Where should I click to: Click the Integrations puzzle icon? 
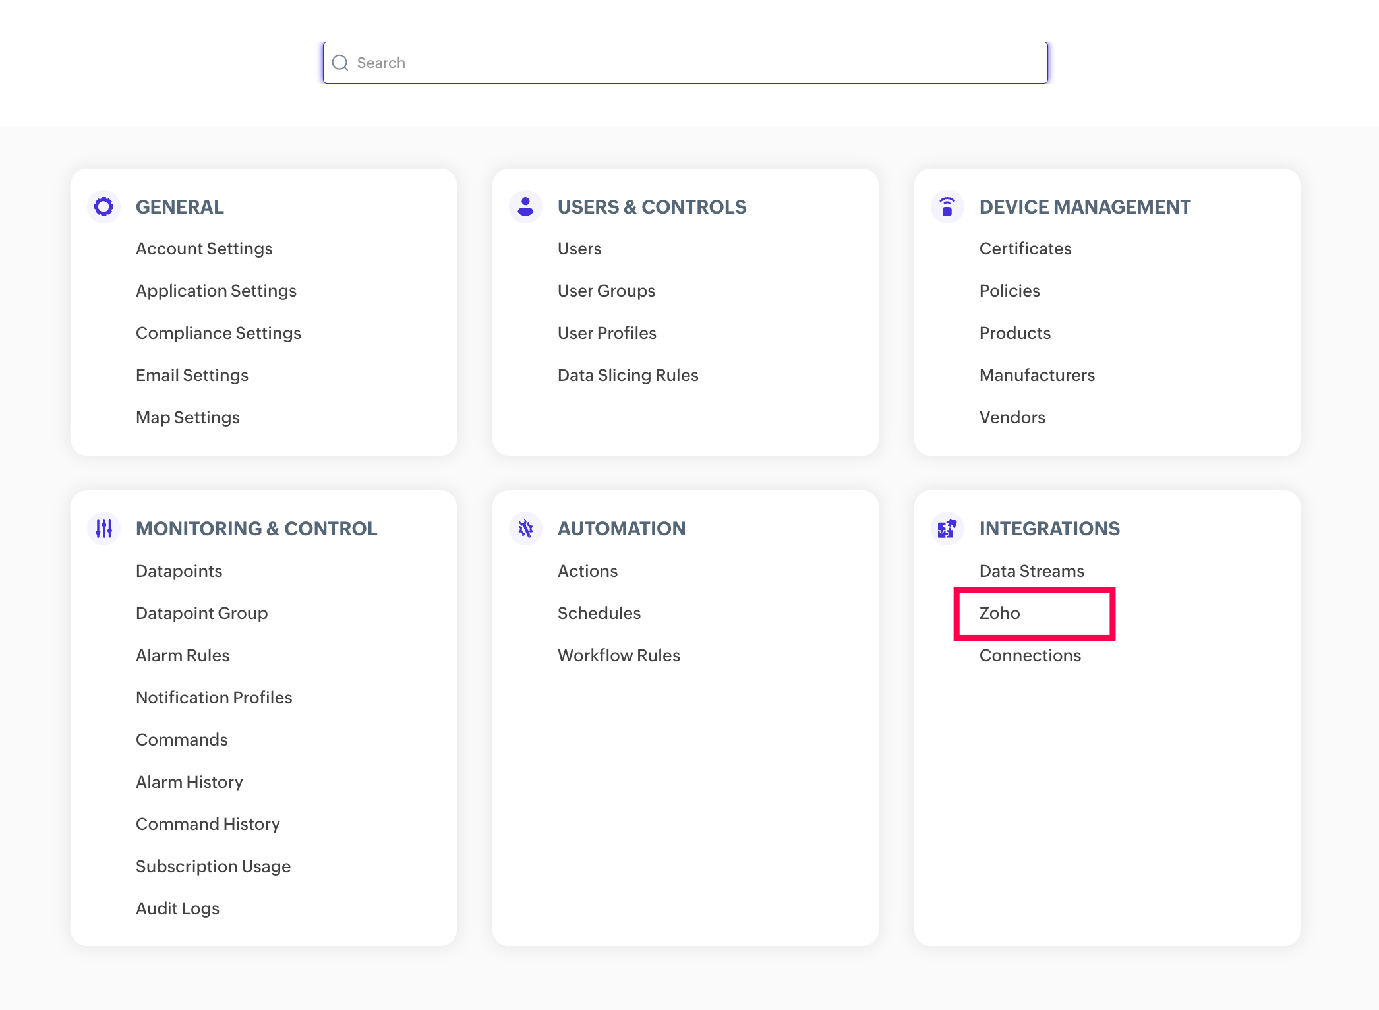tap(947, 529)
